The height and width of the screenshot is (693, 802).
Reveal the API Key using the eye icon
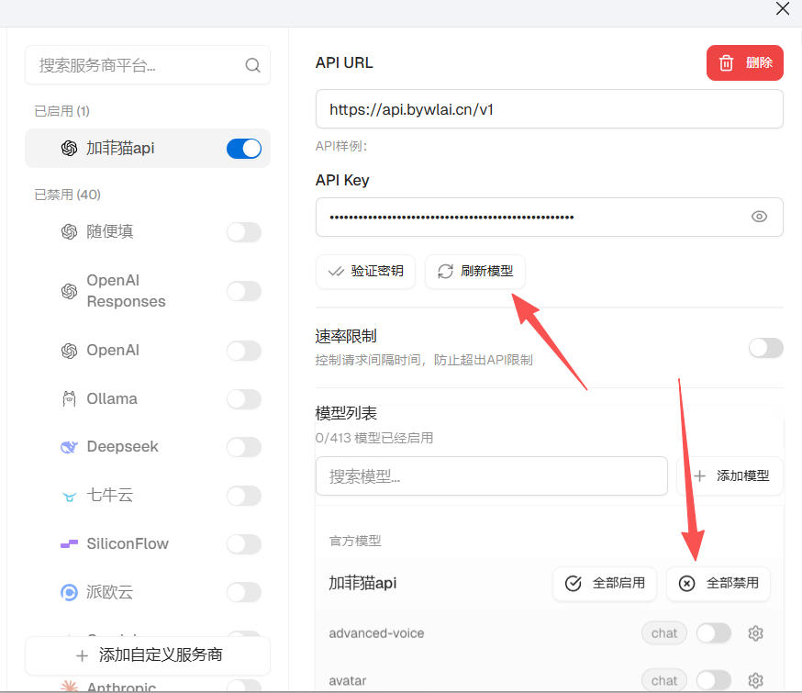coord(759,217)
